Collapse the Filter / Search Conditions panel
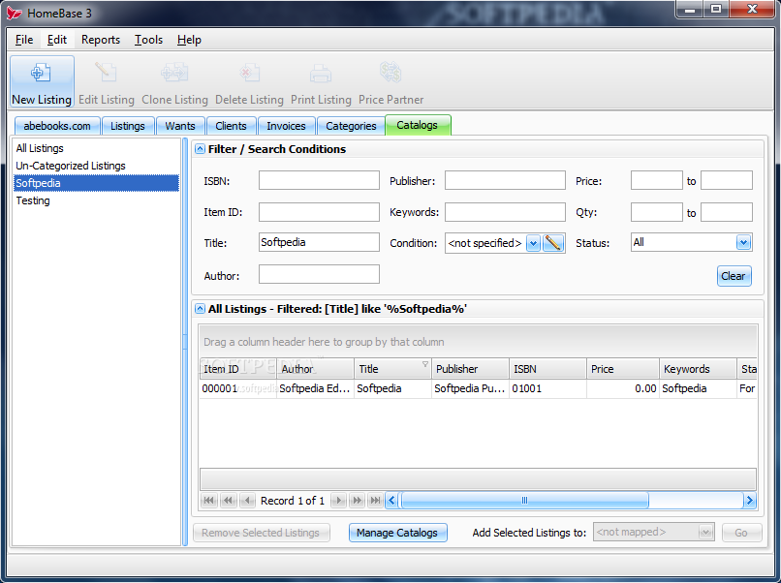 [200, 149]
